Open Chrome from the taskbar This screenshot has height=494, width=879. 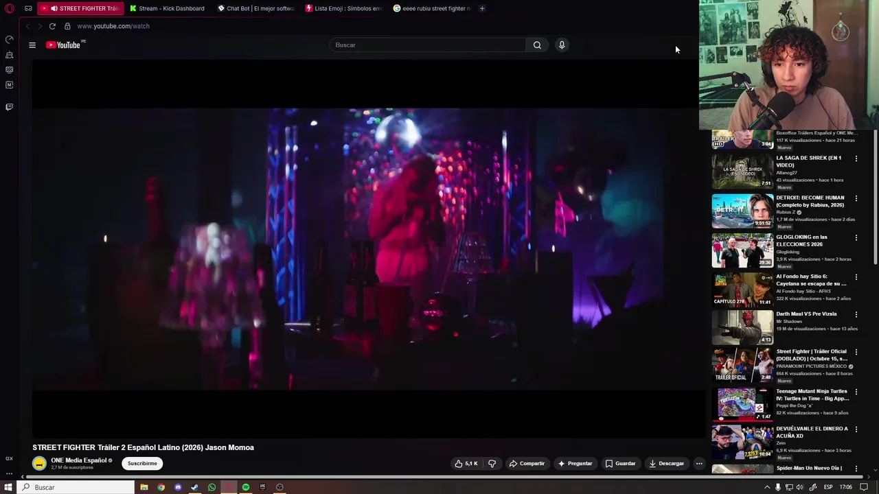coord(161,487)
